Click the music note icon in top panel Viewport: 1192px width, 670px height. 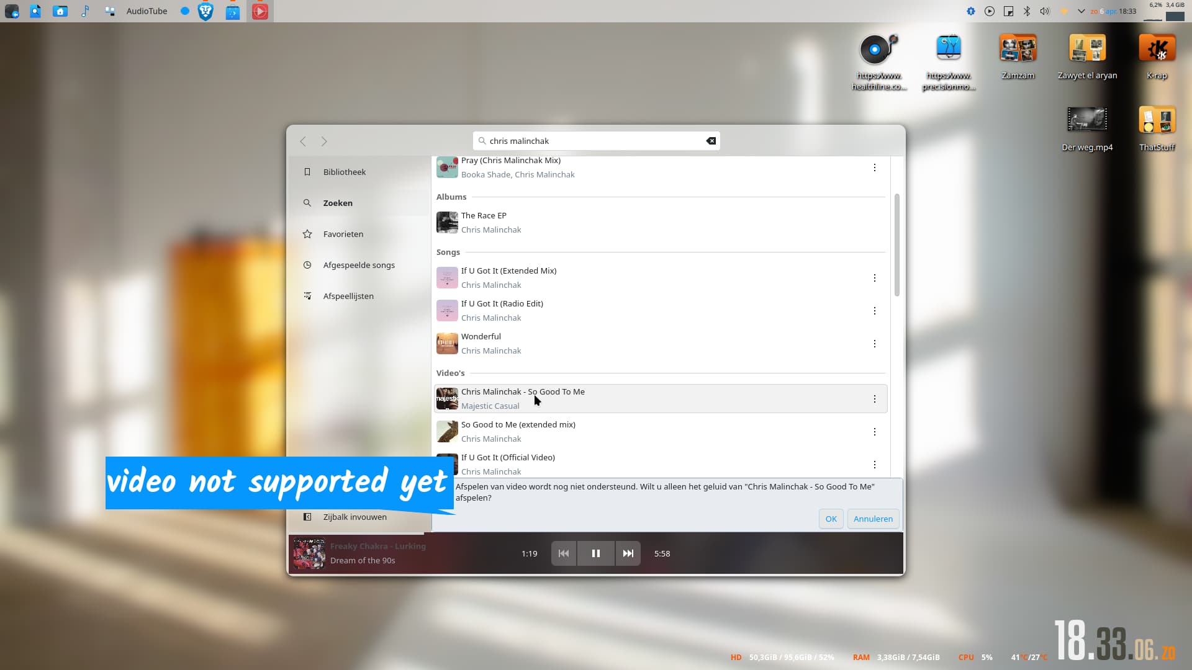(x=85, y=11)
